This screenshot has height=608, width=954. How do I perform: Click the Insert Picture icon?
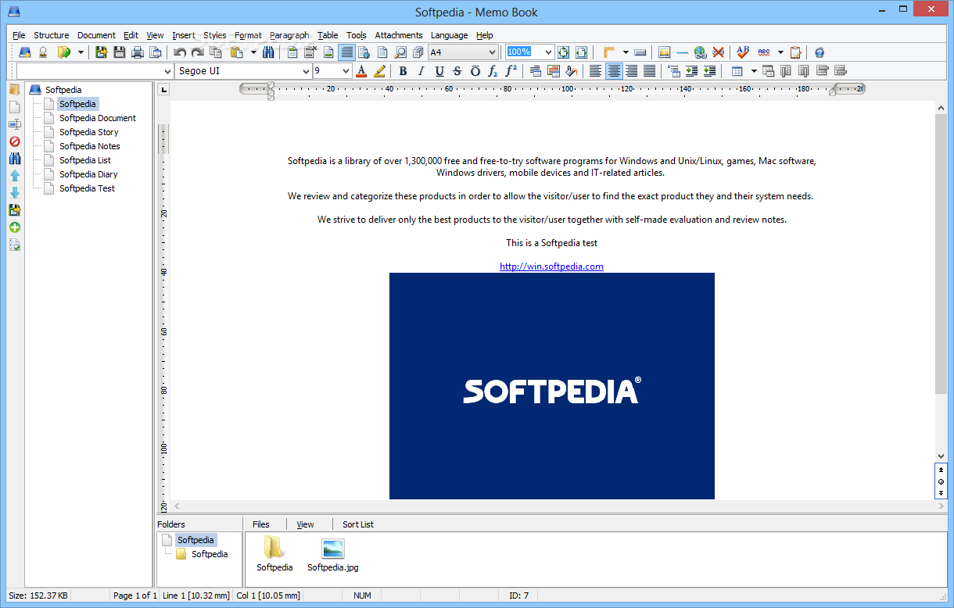(x=664, y=52)
